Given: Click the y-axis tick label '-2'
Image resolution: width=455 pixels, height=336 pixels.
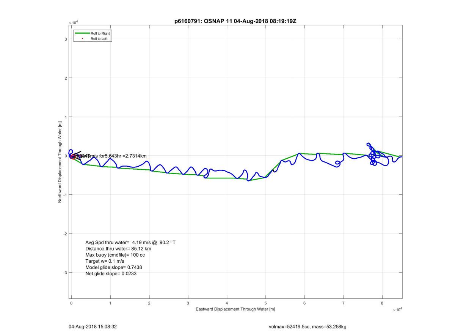Looking at the screenshot, I should (65, 233).
